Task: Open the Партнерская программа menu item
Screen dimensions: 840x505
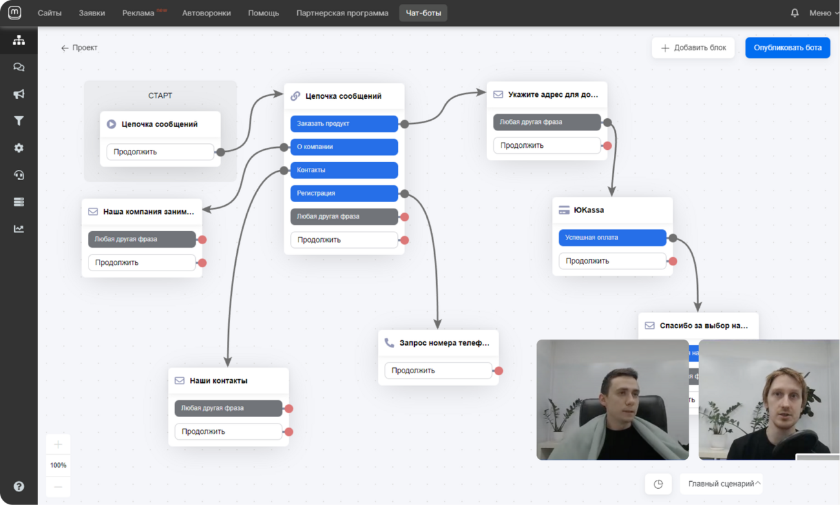Action: 342,13
